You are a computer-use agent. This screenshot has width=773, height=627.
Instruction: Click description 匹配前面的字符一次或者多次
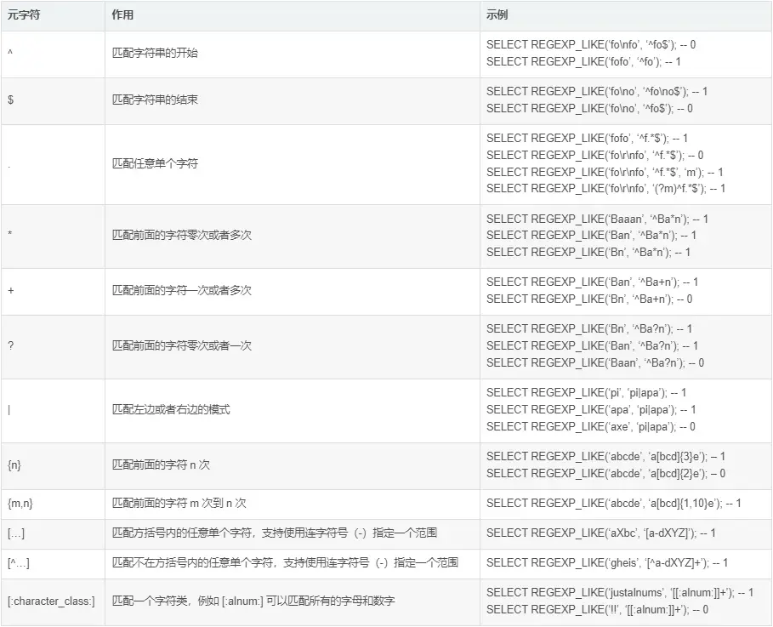click(x=181, y=290)
